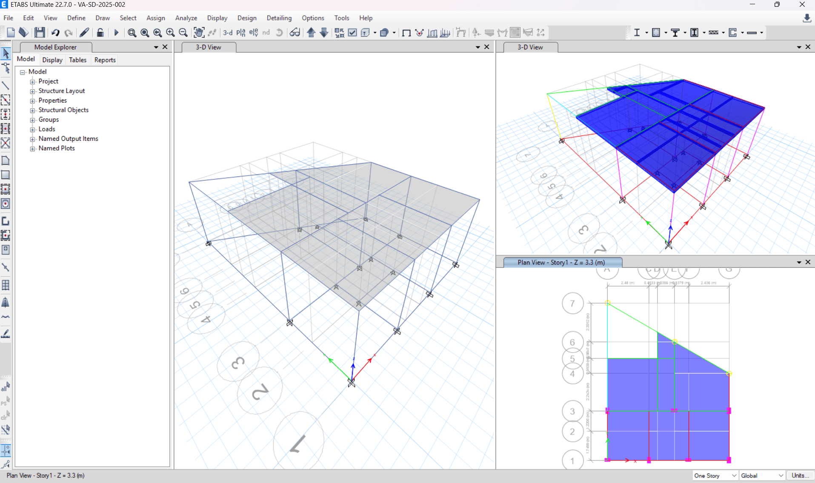
Task: Toggle the Lock/Unlock Model padlock
Action: pos(100,33)
